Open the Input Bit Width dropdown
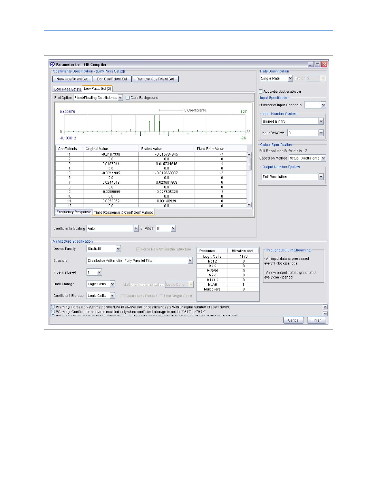 [x=321, y=133]
